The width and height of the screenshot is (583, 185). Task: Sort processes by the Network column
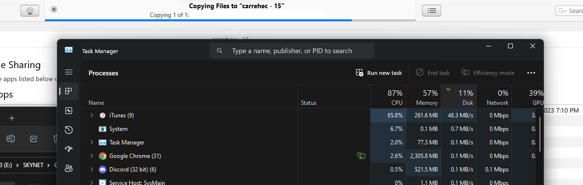[494, 97]
